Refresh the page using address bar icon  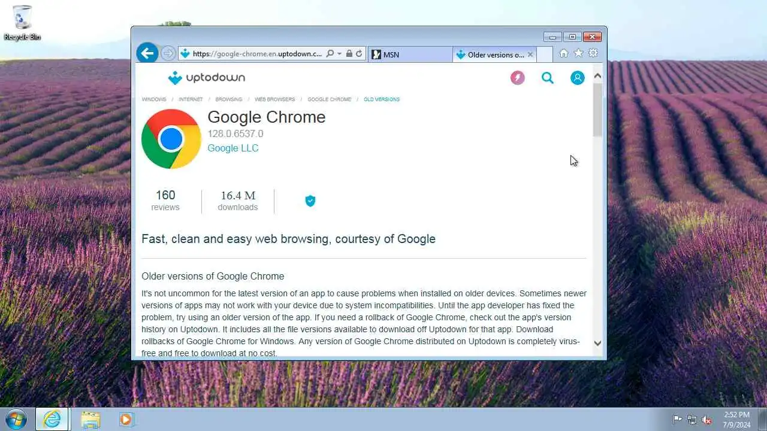359,54
